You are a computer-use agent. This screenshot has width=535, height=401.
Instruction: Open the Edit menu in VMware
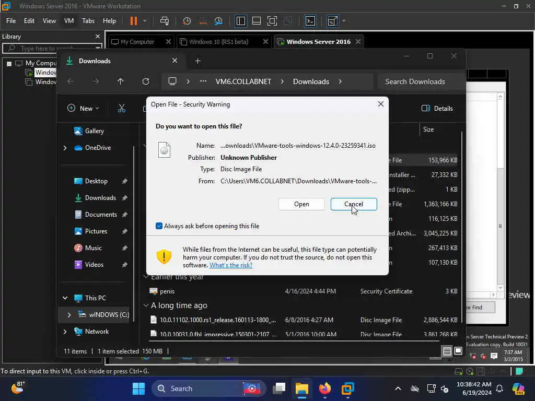(x=29, y=21)
